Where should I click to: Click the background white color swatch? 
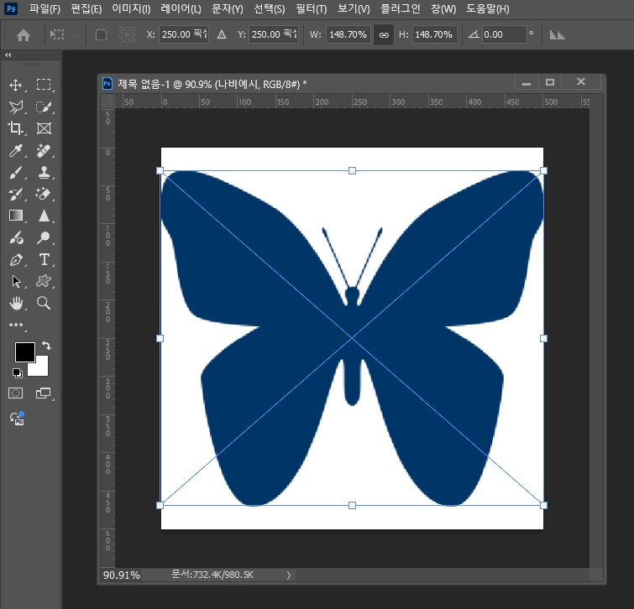(40, 368)
